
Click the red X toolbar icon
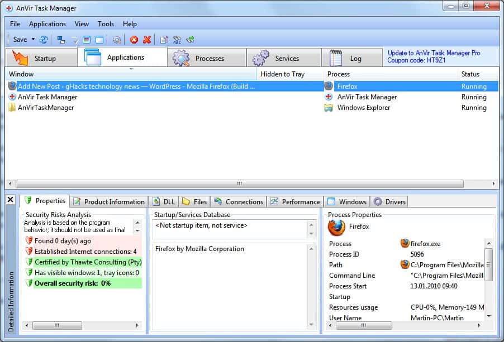click(147, 40)
